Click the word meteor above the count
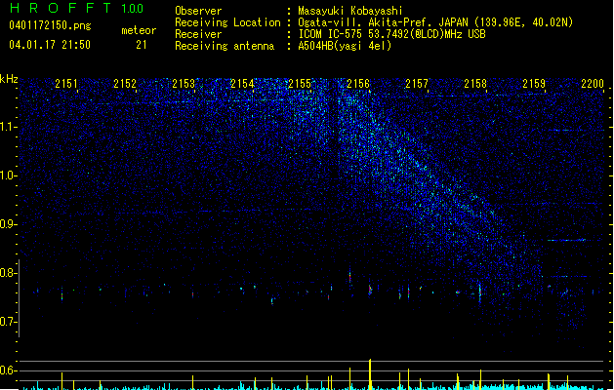Viewport: 614px width, 390px height. pos(139,30)
